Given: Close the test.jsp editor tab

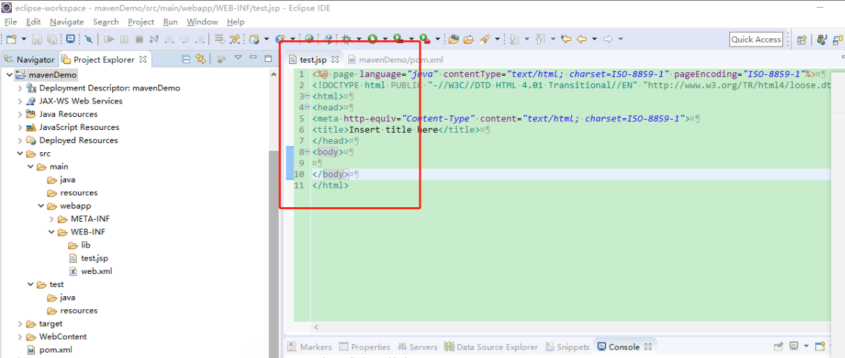Looking at the screenshot, I should (x=334, y=60).
